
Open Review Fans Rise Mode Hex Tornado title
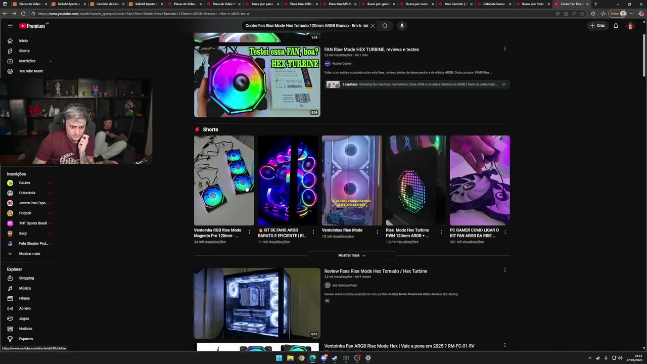(x=376, y=271)
